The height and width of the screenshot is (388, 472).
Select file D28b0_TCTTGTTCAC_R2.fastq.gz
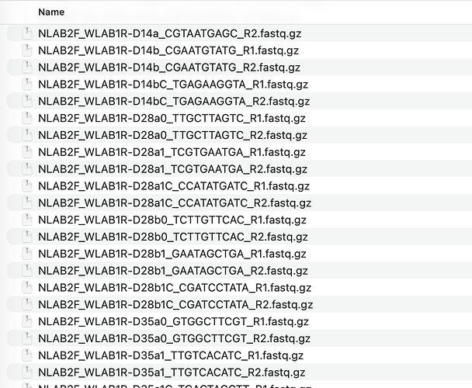pos(173,237)
